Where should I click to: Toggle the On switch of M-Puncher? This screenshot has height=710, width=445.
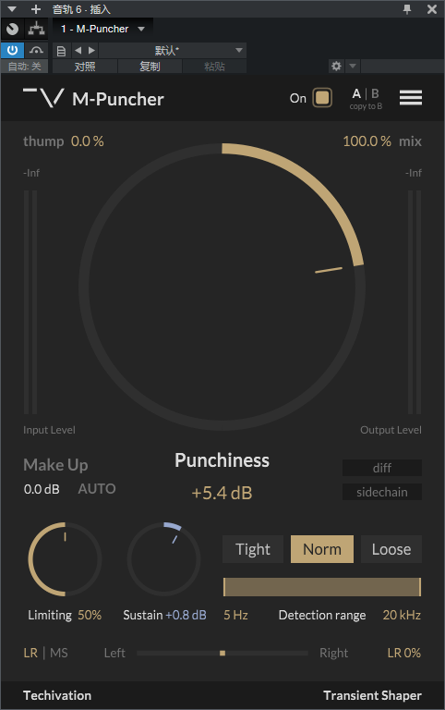pos(322,98)
